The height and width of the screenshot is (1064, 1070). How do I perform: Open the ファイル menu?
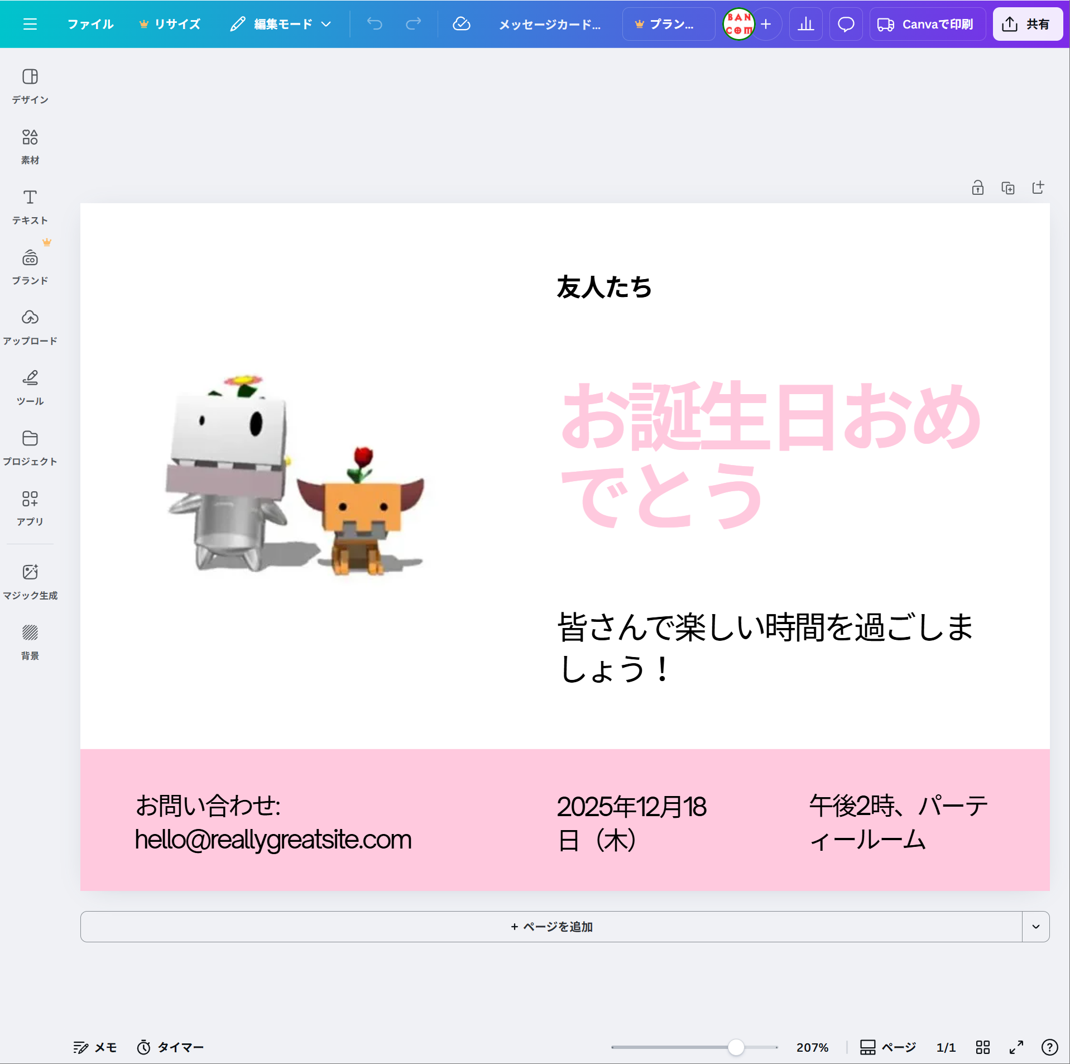[x=90, y=24]
